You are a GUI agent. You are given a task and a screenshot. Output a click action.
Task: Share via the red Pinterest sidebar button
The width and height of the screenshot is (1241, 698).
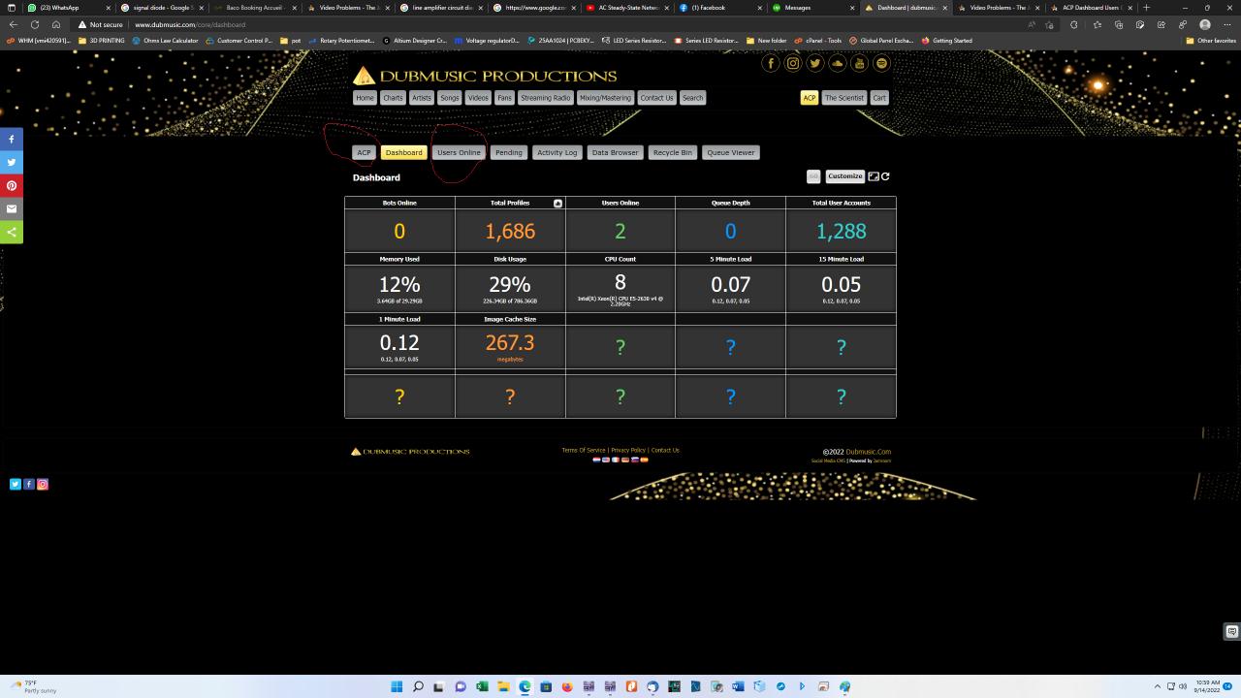click(12, 186)
